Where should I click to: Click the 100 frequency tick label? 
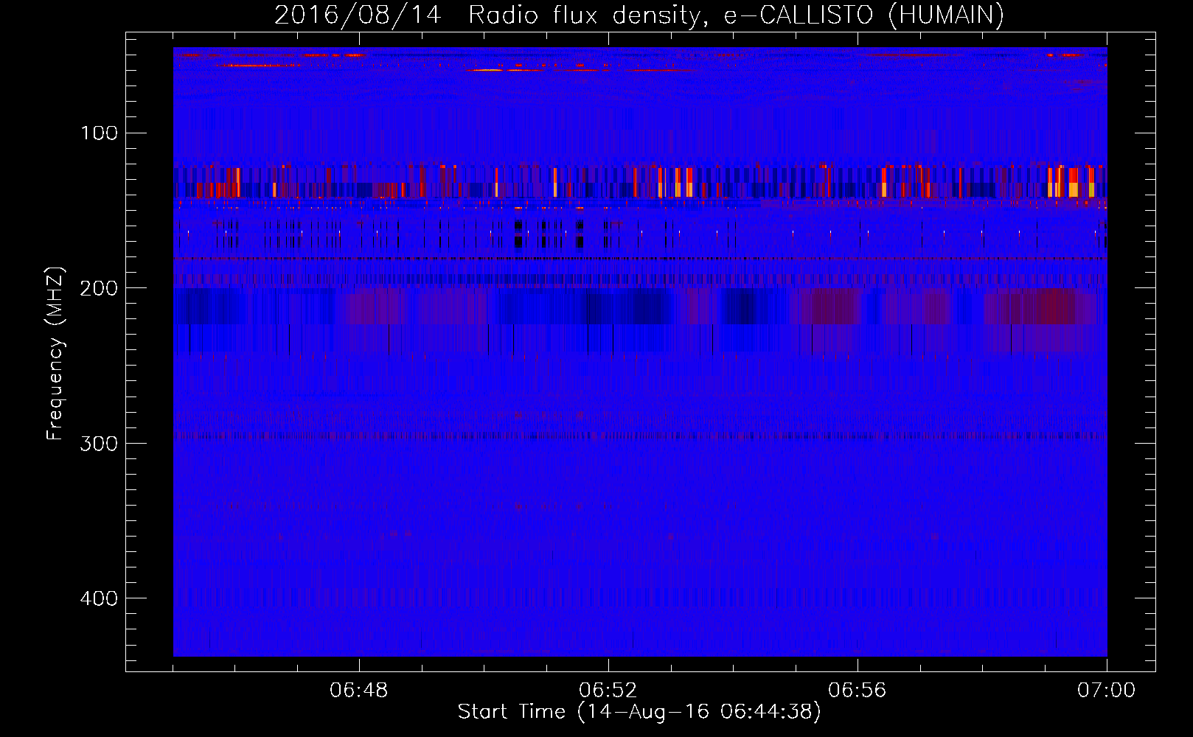coord(100,133)
